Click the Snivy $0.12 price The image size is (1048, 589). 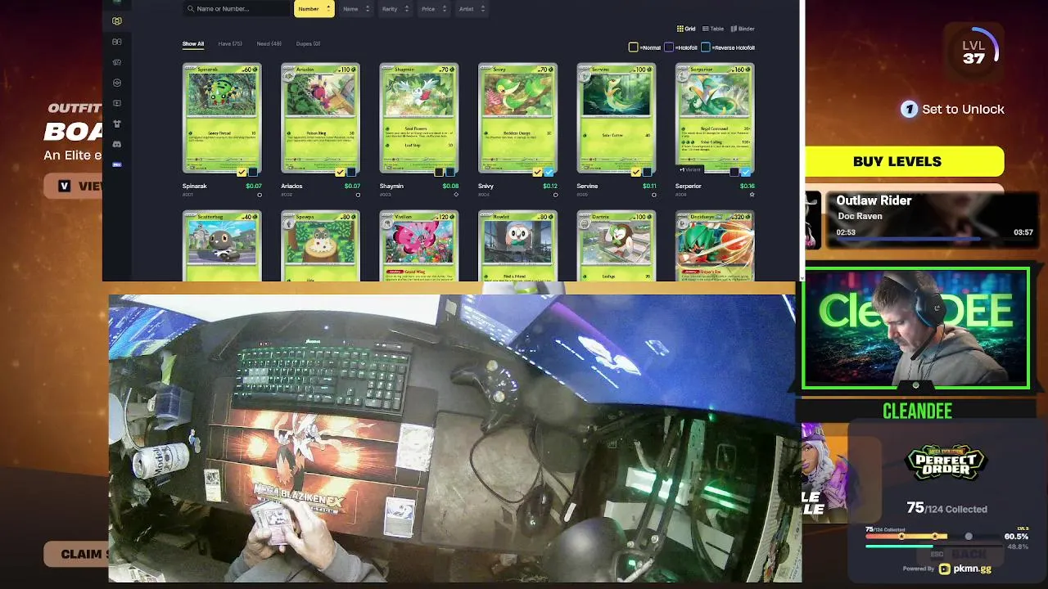coord(549,187)
